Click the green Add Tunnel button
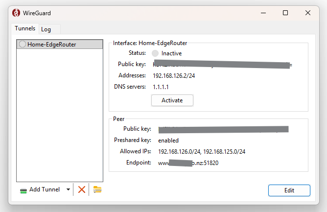This screenshot has width=327, height=212. (40, 189)
